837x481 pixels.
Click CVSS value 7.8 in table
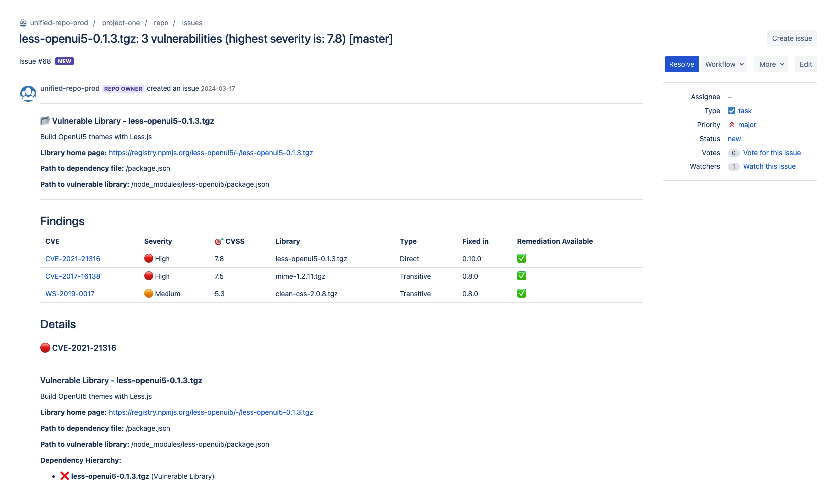[x=219, y=259]
